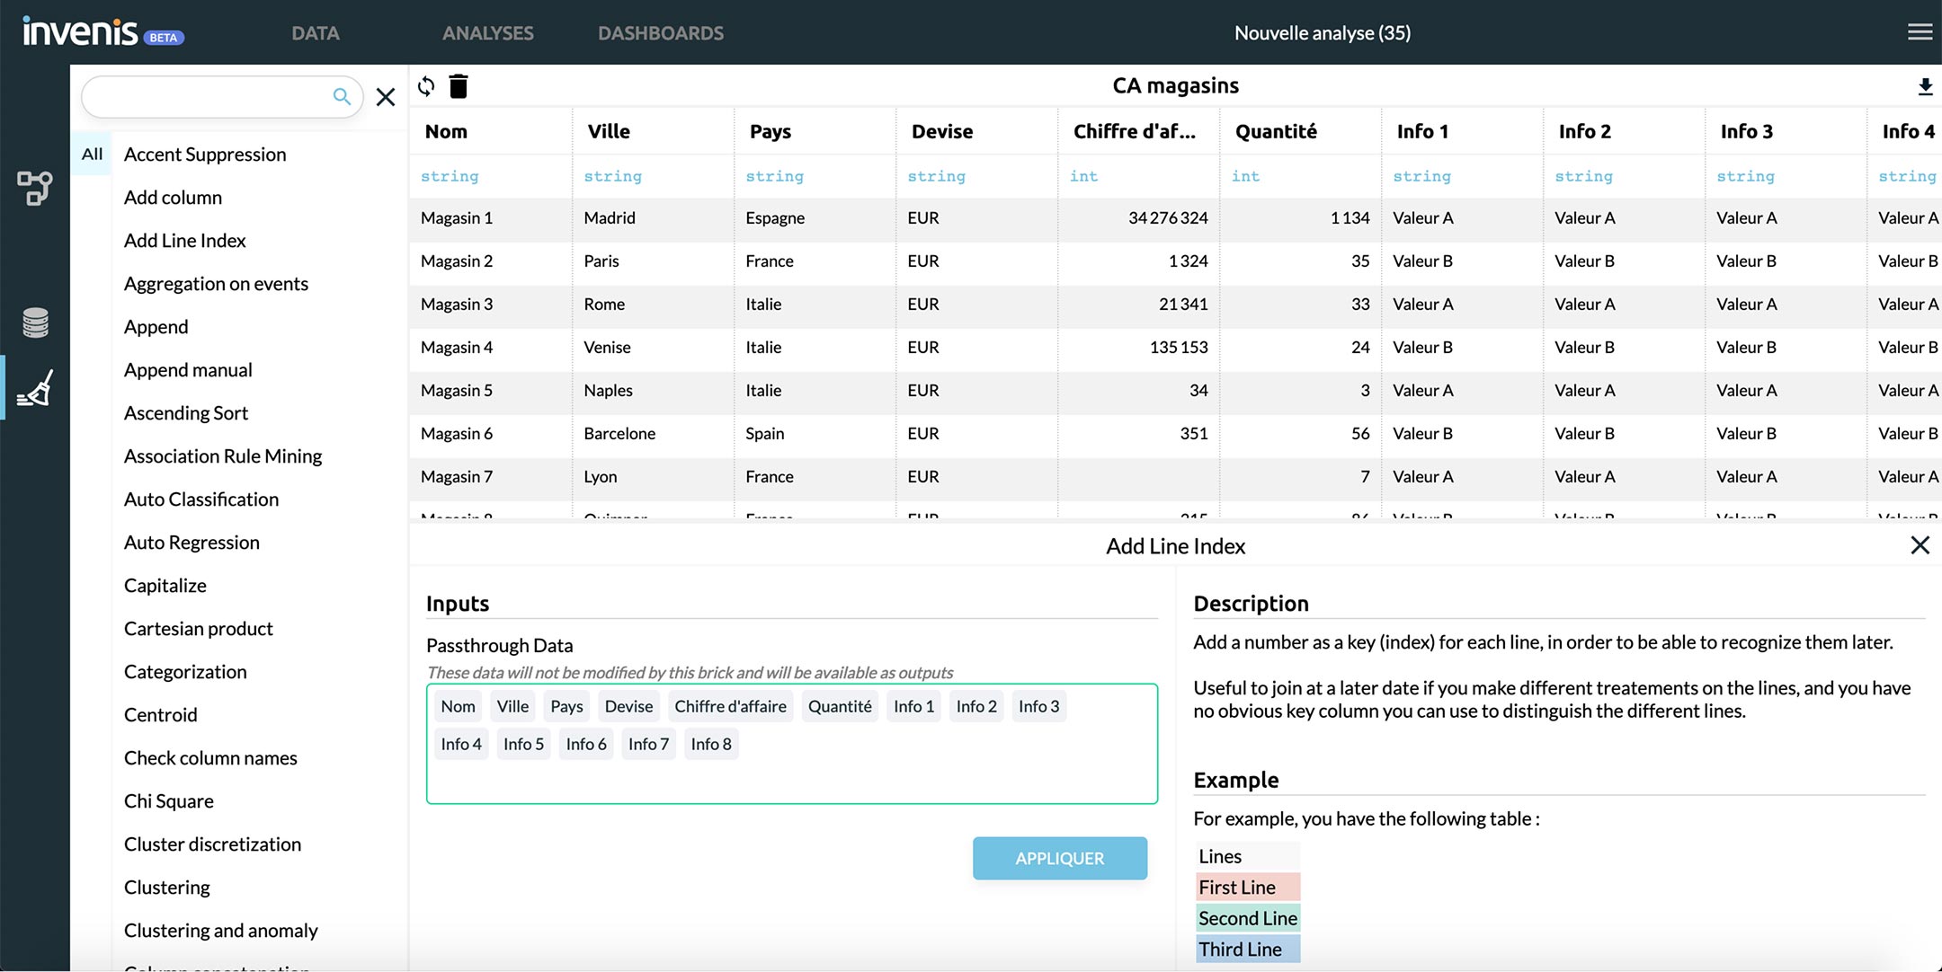This screenshot has height=972, width=1942.
Task: Close the brick list panel
Action: [x=386, y=96]
